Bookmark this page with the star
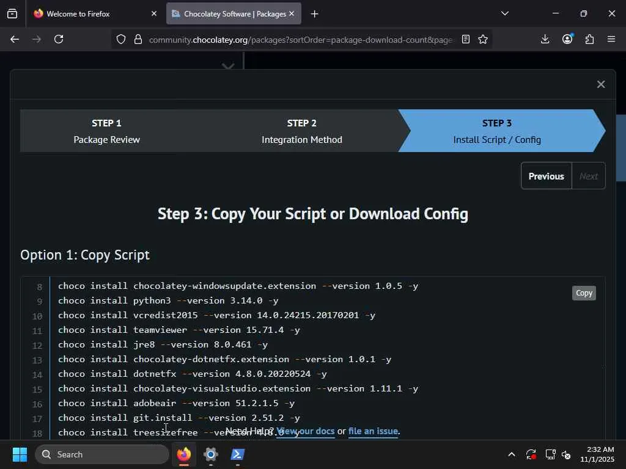 [x=483, y=39]
